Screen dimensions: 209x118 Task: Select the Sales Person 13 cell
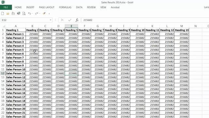tap(16, 81)
